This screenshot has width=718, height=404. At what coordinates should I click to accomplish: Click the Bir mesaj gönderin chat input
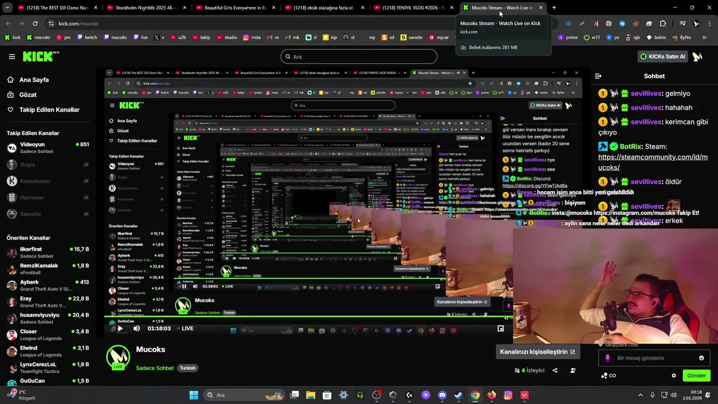[653, 358]
